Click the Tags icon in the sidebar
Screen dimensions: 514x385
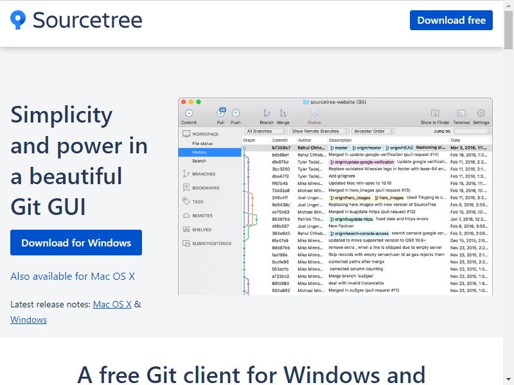[x=186, y=201]
